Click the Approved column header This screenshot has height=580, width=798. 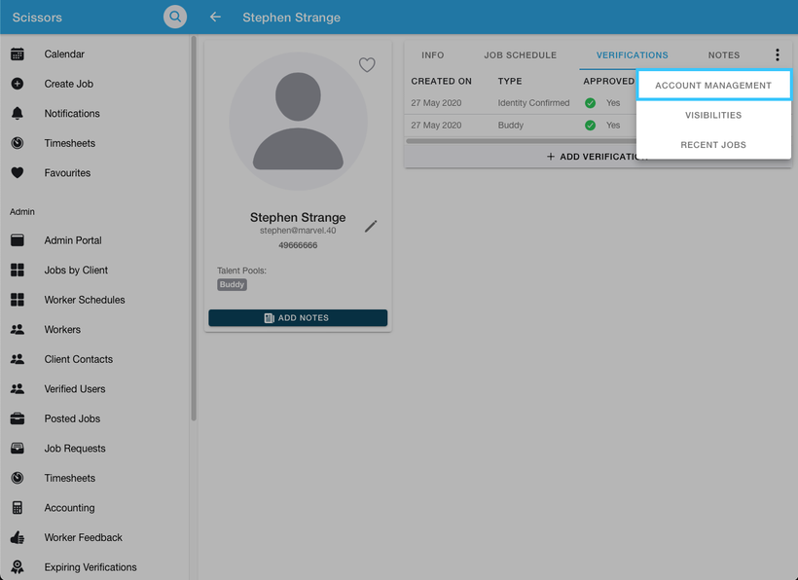tap(608, 81)
